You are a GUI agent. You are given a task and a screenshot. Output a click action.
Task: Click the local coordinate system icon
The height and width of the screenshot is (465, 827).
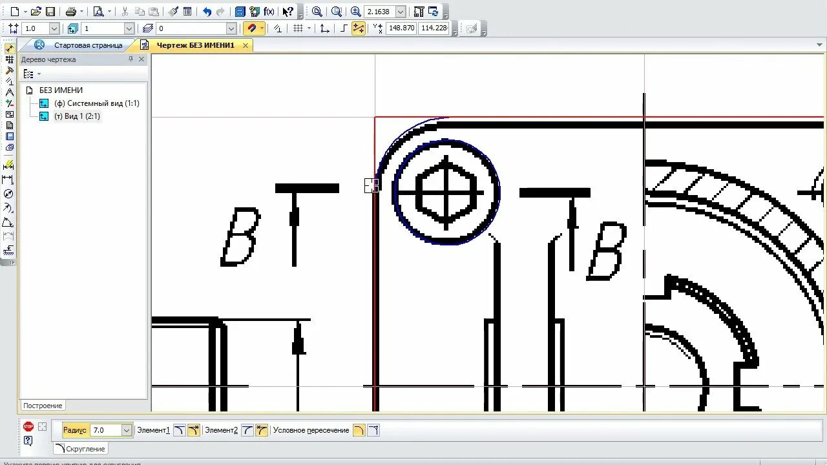pos(324,28)
